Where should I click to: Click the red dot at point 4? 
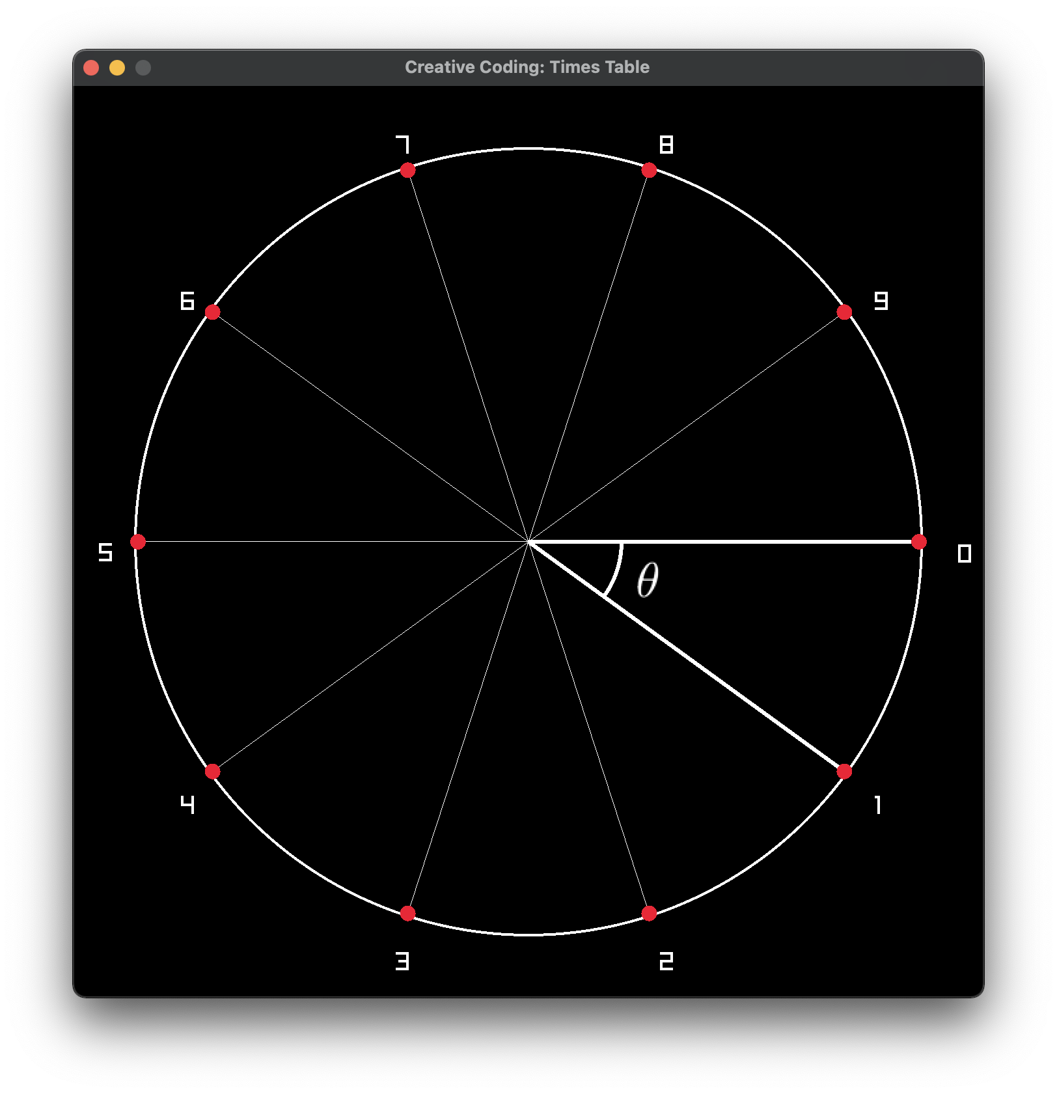click(213, 772)
